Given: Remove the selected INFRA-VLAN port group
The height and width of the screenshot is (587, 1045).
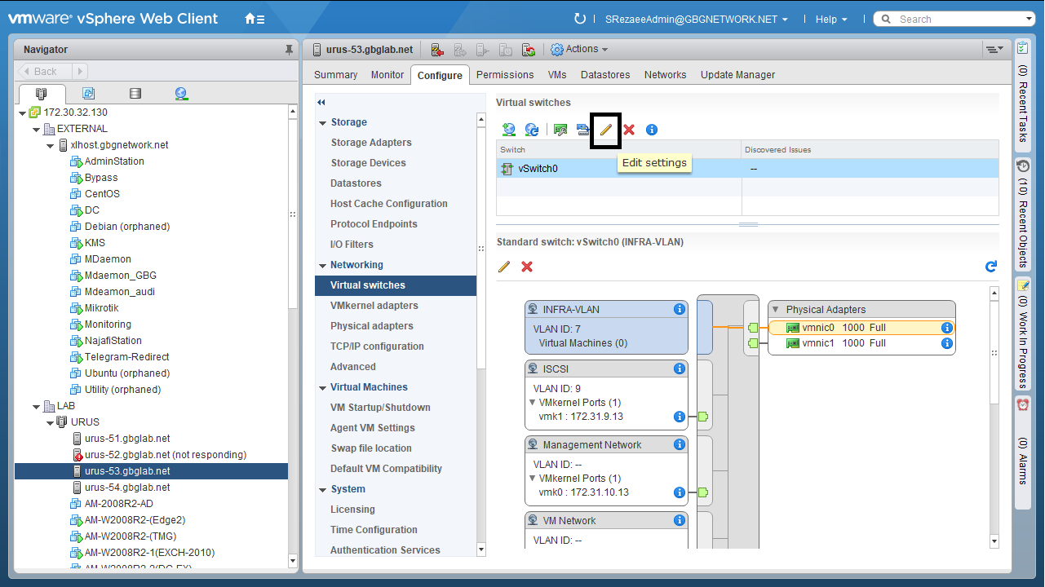Looking at the screenshot, I should click(527, 267).
